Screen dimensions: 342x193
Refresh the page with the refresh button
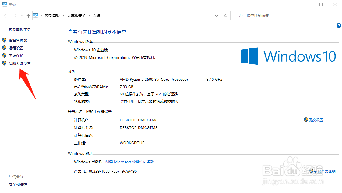click(226, 16)
